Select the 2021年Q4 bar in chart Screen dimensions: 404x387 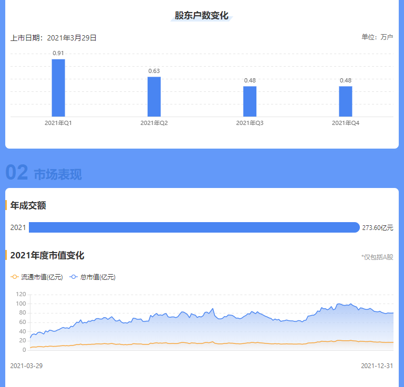point(345,101)
